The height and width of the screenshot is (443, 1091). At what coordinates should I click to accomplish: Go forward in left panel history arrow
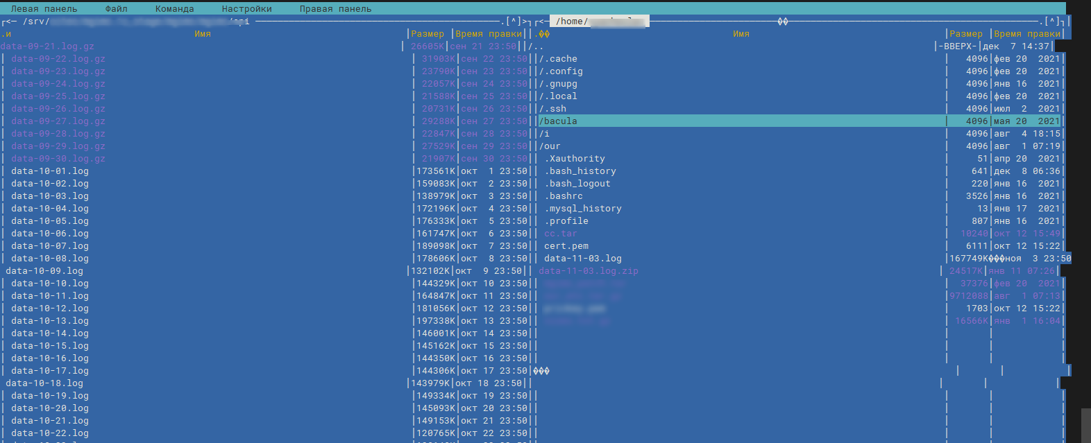525,21
